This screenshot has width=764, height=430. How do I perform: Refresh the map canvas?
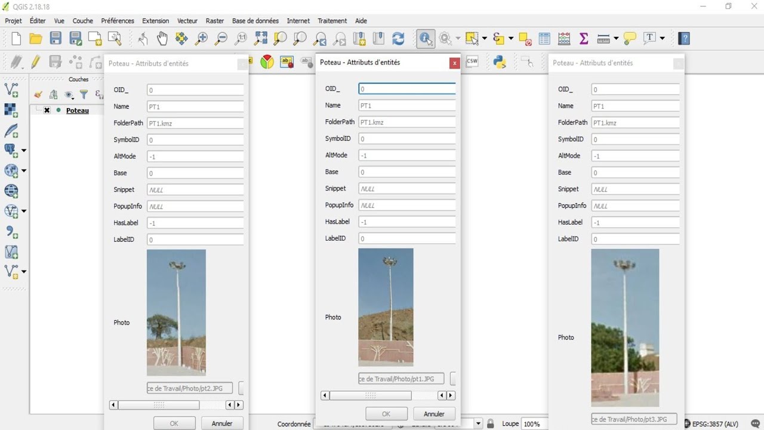point(398,39)
